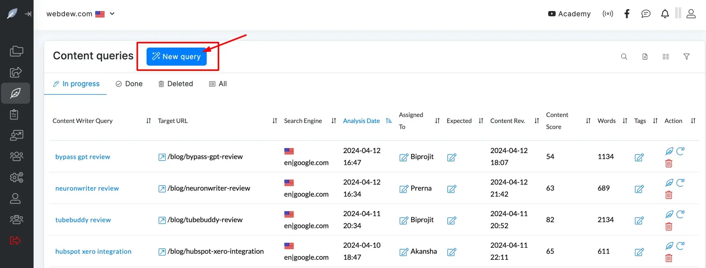Open the column layout icon
The image size is (706, 268).
665,57
